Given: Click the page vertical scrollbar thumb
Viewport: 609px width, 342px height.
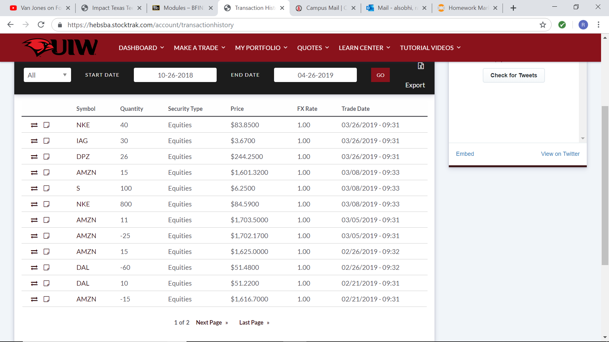Looking at the screenshot, I should [x=605, y=185].
